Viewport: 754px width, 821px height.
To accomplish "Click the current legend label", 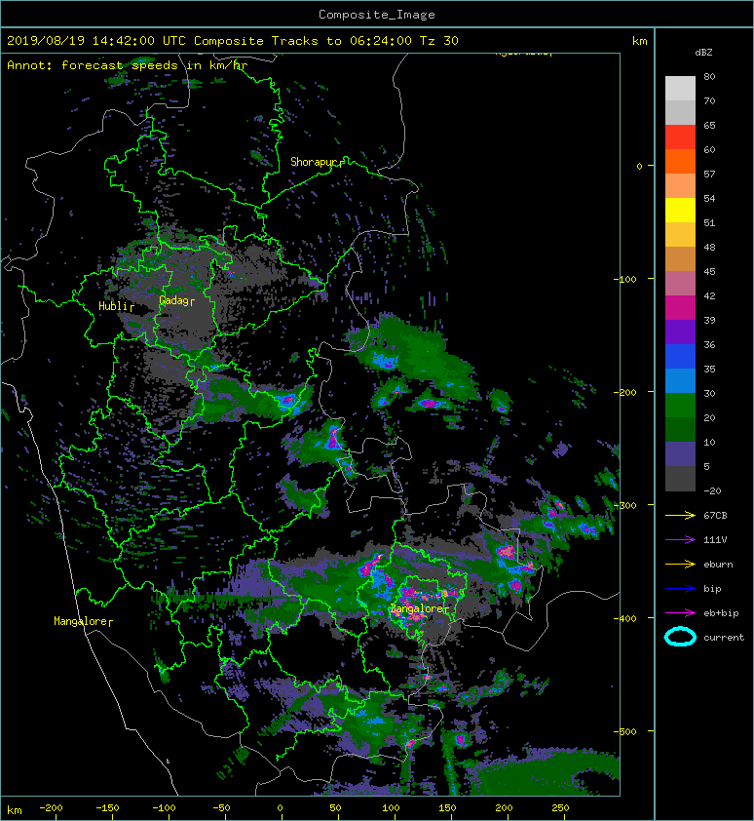I will 724,638.
